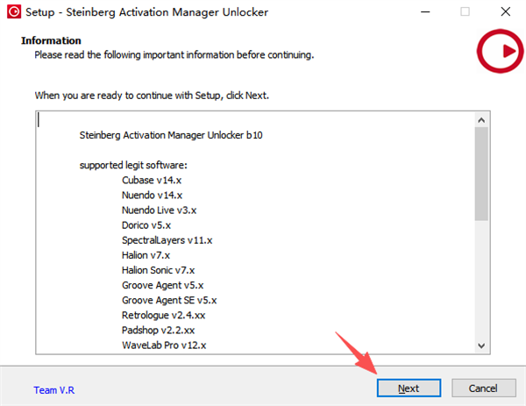Click the scrollbar track below the thumb
The height and width of the screenshot is (406, 526).
(481, 281)
